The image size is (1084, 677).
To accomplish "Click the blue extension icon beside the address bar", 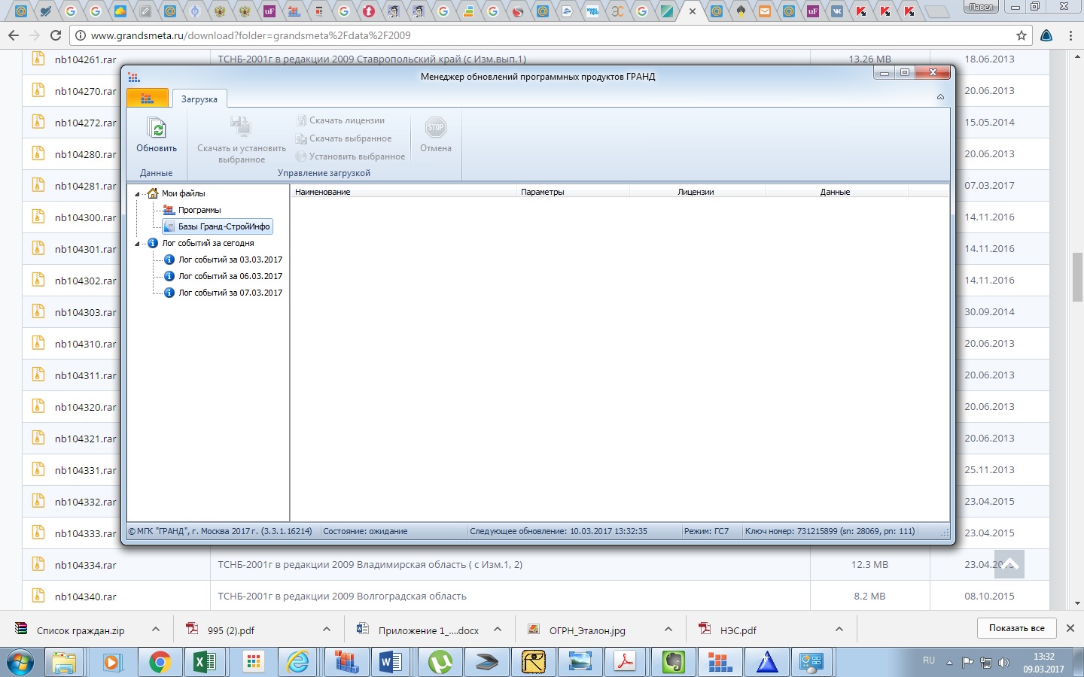I will (x=1046, y=35).
